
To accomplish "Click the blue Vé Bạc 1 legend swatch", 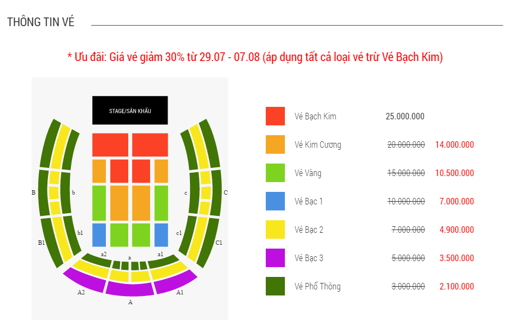I will coord(275,201).
